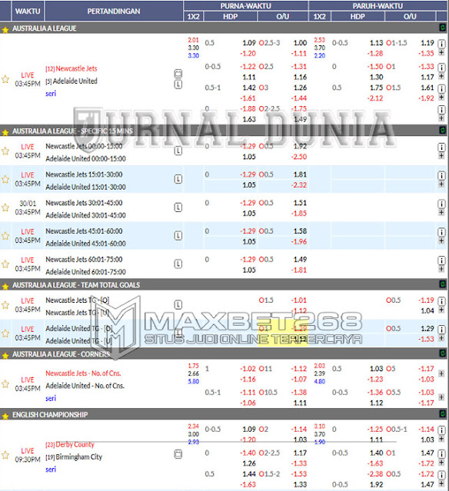Open the [23] Derby County team link
Viewport: 449px width, 491px height.
[70, 444]
